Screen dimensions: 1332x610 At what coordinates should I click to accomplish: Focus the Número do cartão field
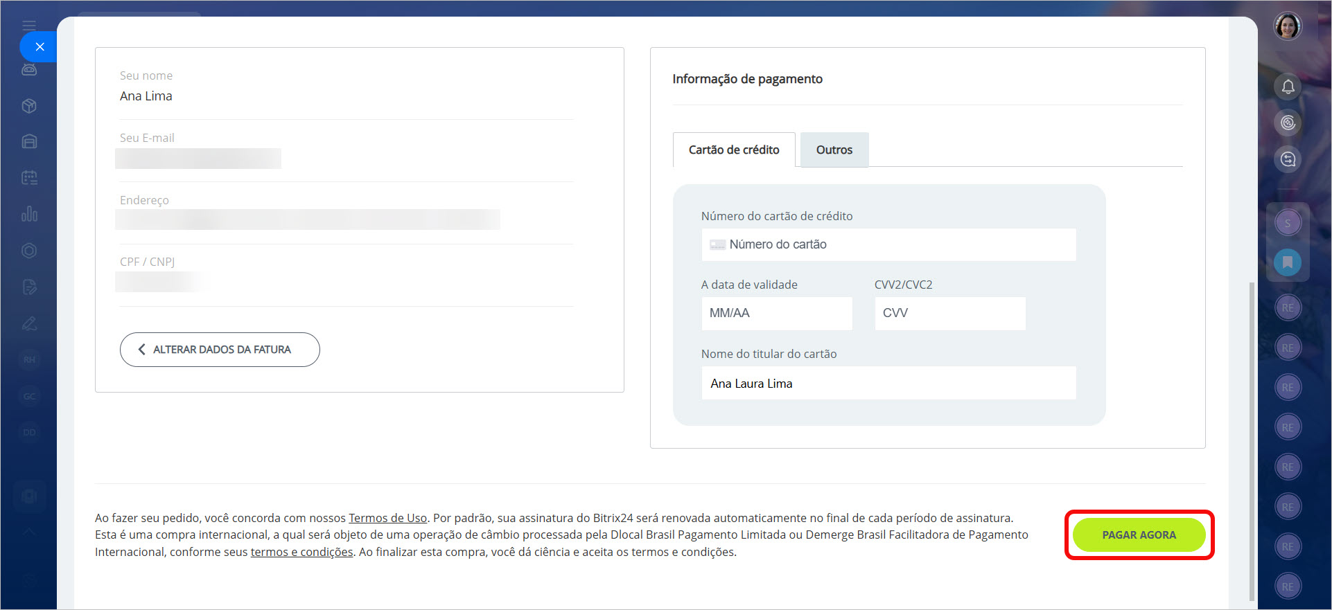pos(888,244)
